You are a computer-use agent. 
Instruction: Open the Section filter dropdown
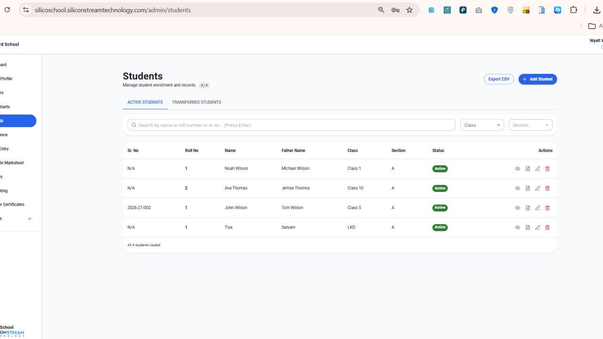click(530, 125)
